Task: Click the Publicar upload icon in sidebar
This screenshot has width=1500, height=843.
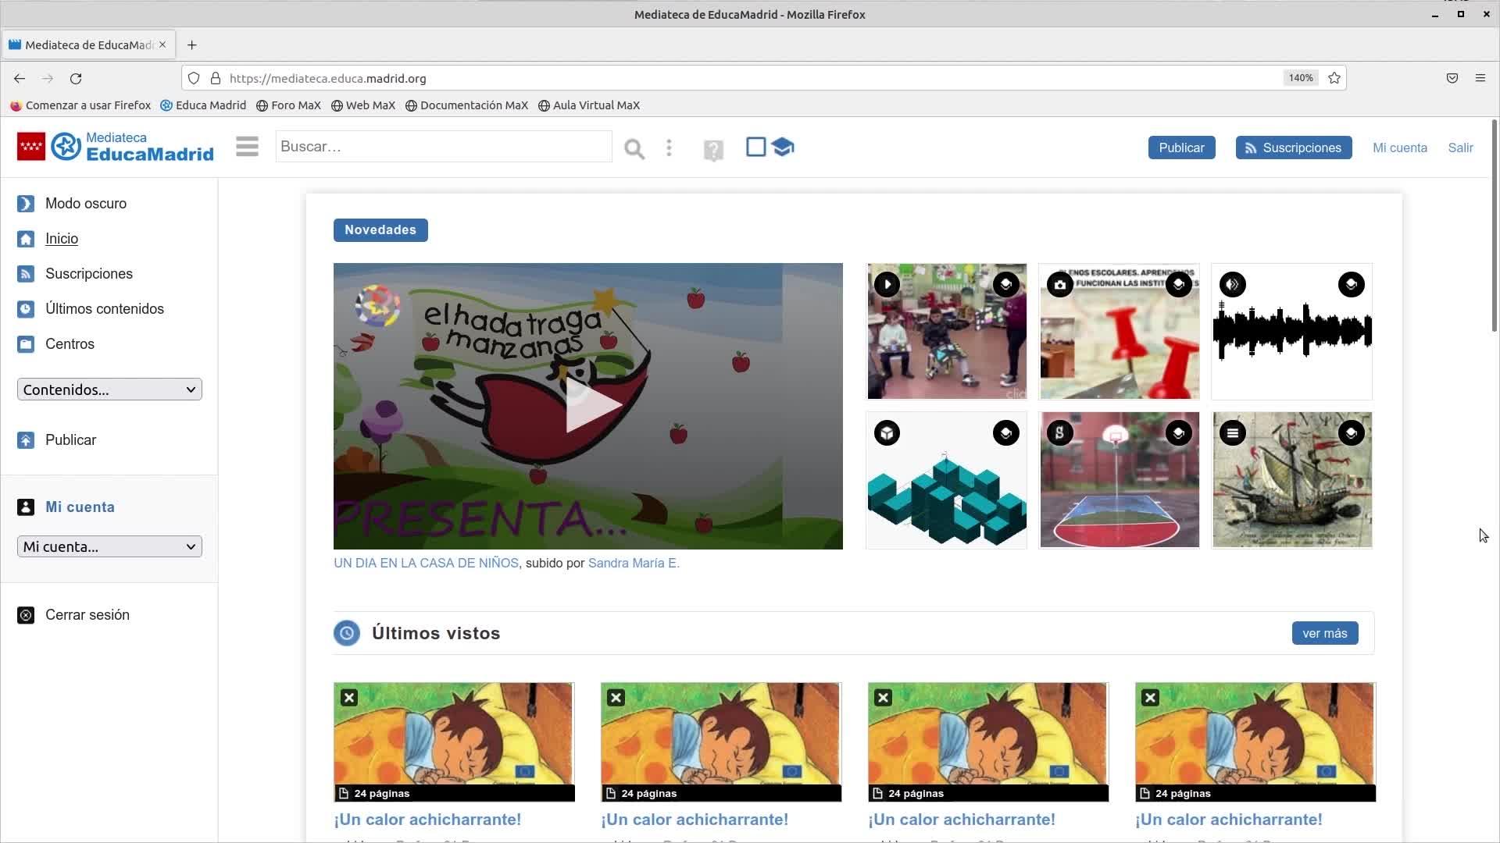Action: (26, 440)
